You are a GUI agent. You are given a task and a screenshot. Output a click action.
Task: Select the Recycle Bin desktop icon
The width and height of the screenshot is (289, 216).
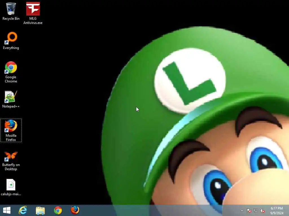tap(11, 11)
